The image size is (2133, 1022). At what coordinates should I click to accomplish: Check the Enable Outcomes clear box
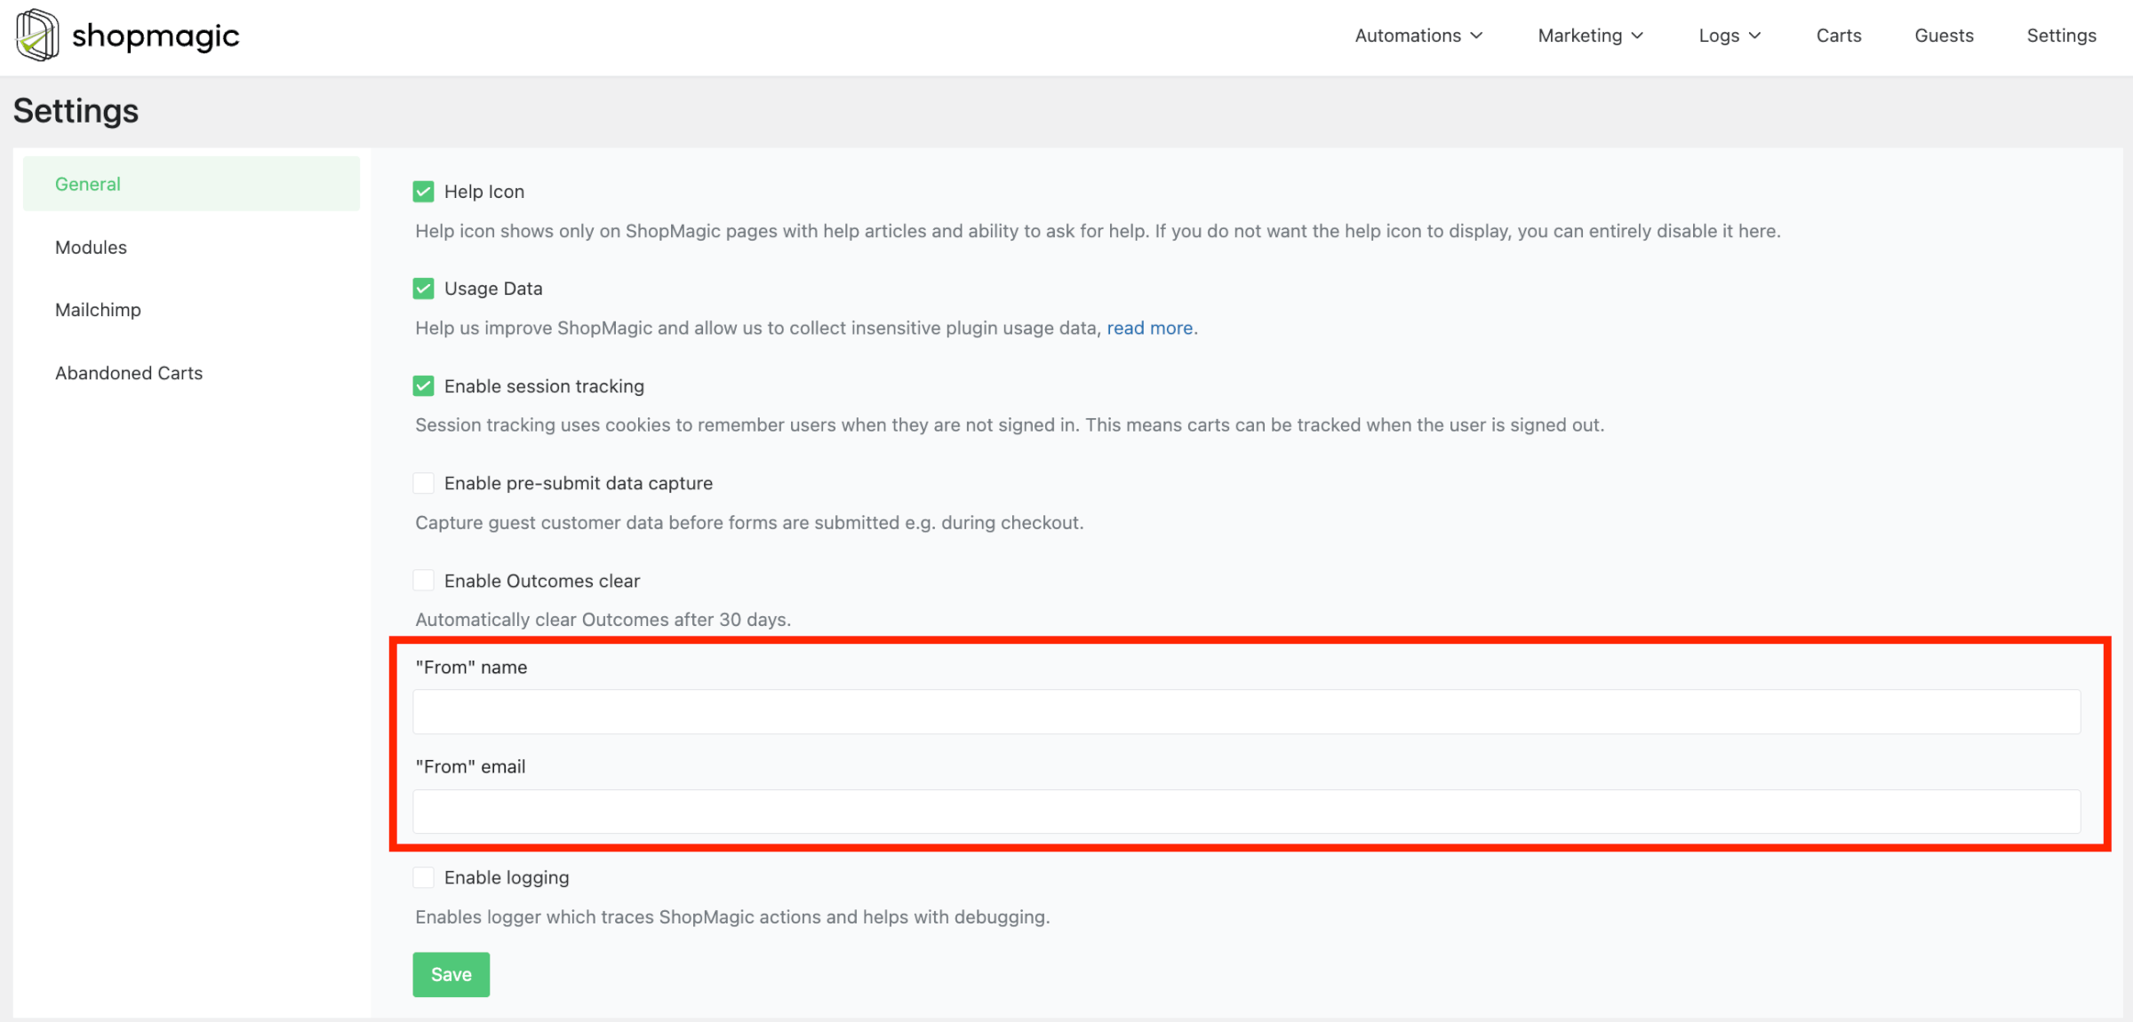pyautogui.click(x=423, y=581)
